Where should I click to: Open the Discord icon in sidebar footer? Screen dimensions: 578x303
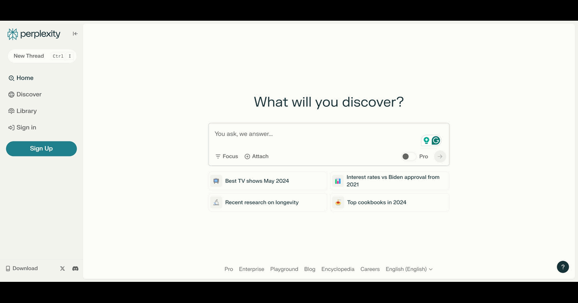tap(75, 268)
